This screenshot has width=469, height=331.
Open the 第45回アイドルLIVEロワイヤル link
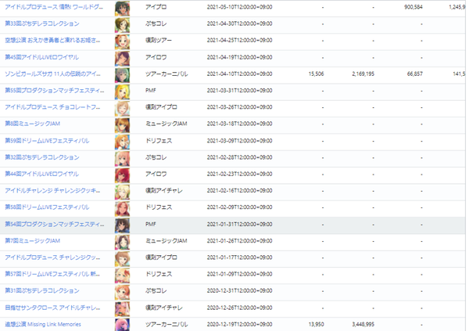pos(42,57)
